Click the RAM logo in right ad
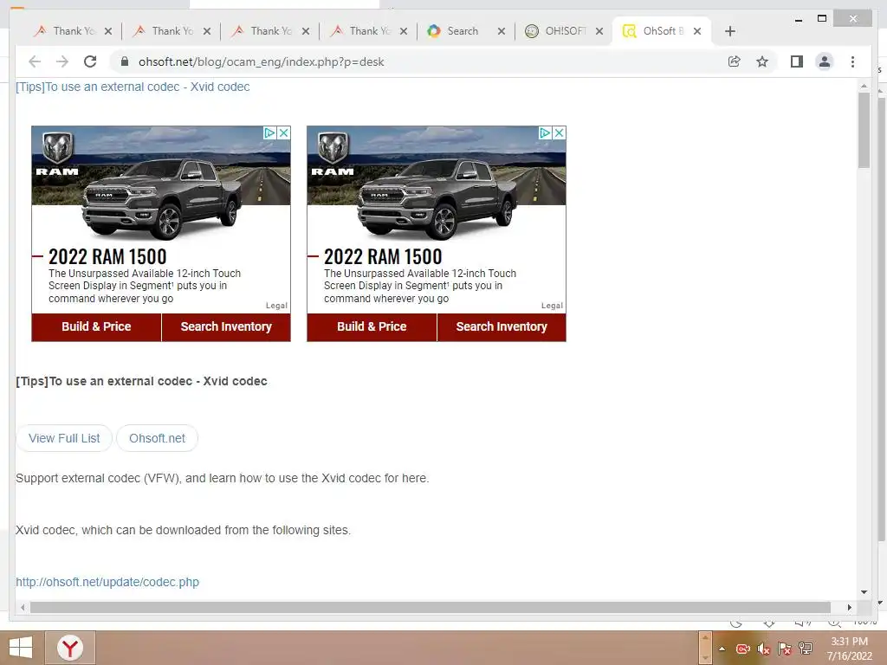The image size is (887, 665). [333, 154]
